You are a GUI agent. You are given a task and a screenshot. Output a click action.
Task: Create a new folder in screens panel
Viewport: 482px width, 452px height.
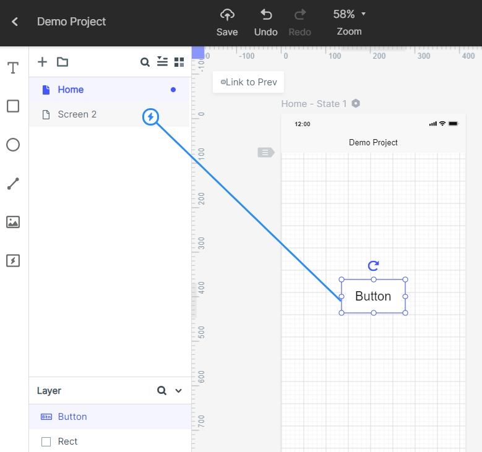(x=62, y=62)
